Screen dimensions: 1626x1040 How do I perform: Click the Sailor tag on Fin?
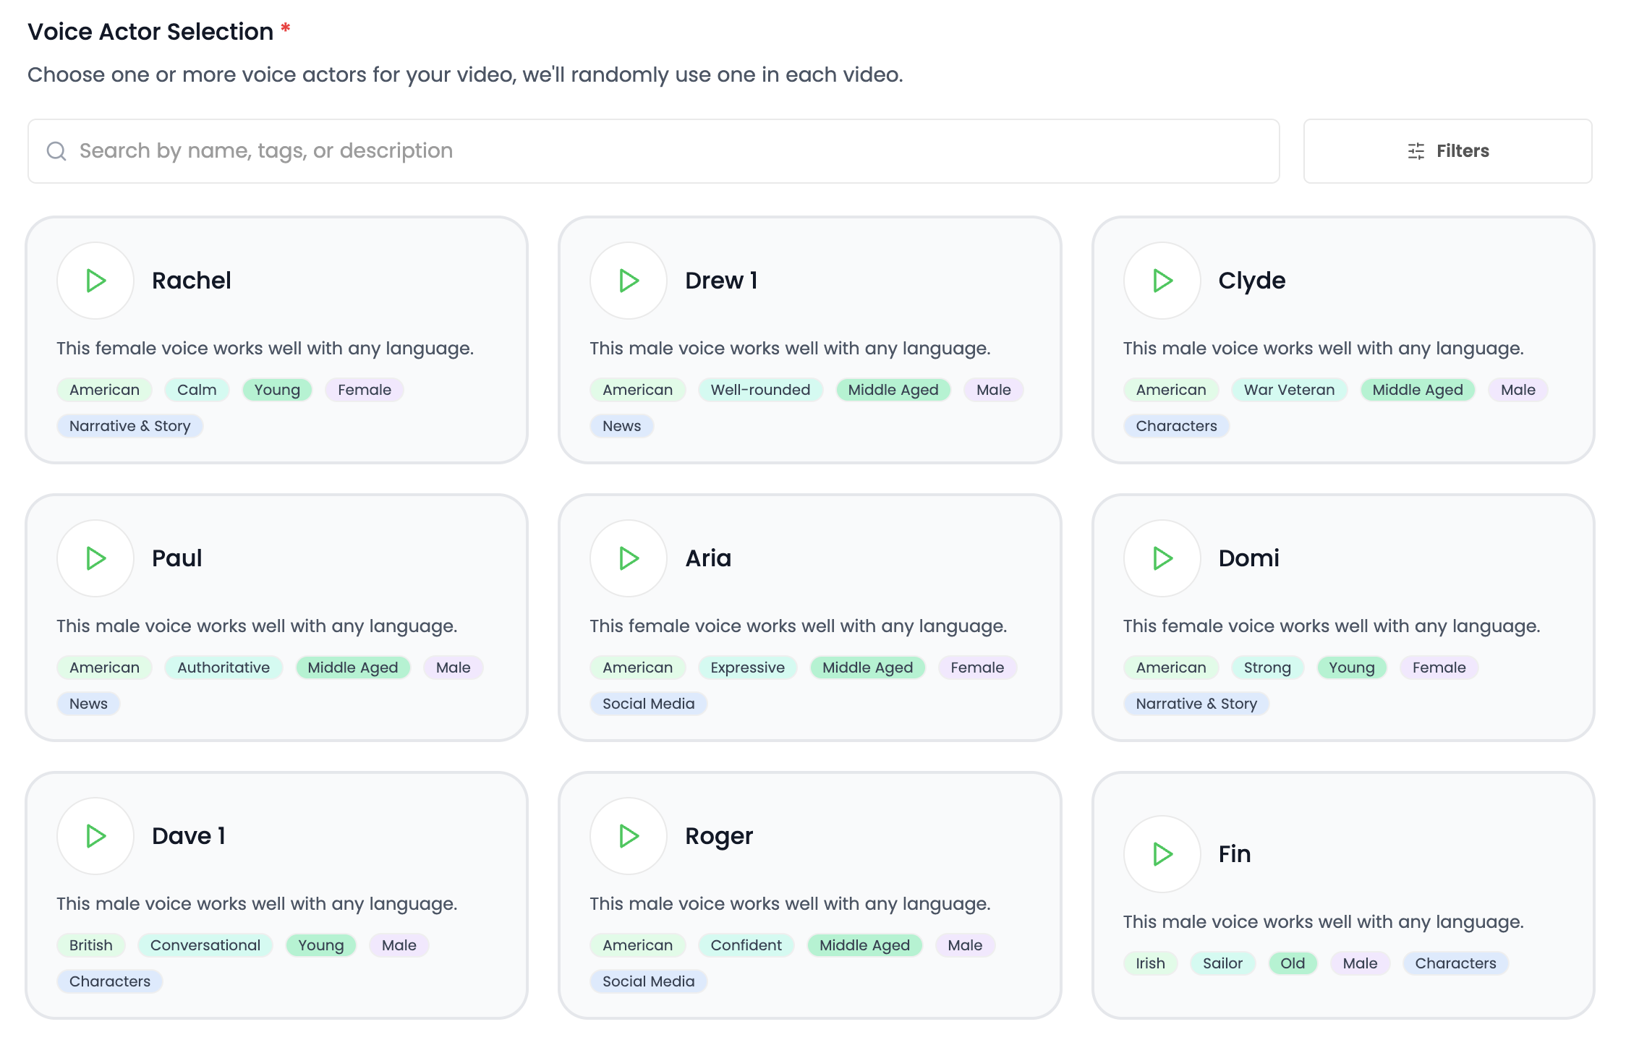1222,963
